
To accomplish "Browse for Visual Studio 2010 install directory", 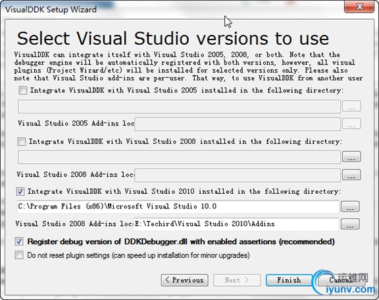I will pyautogui.click(x=350, y=206).
